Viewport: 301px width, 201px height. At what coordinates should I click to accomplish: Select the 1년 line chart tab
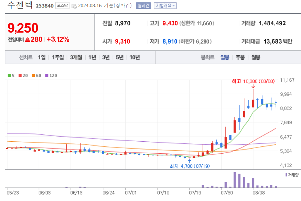[x=92, y=57]
